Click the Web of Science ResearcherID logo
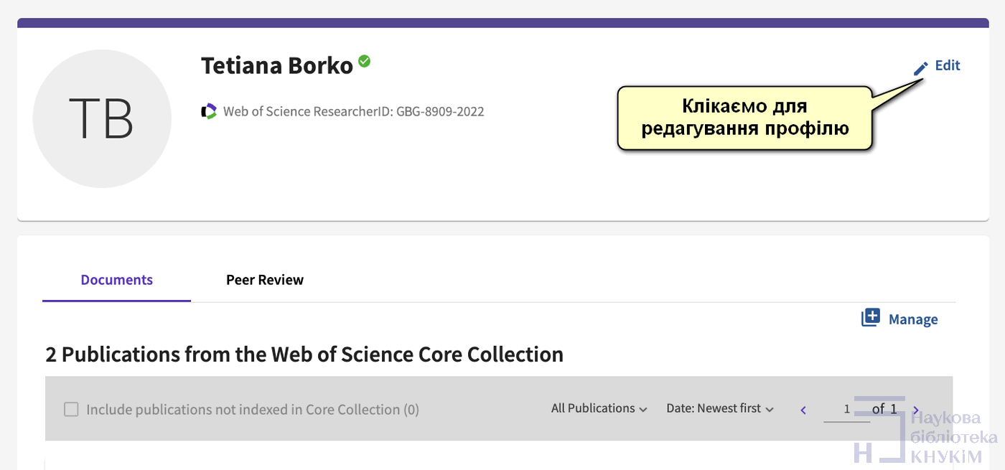 click(209, 111)
